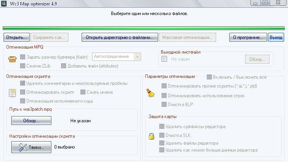Enable Оптимизировать скрипт checkbox
Screen dimensions: 288x162
point(22,92)
